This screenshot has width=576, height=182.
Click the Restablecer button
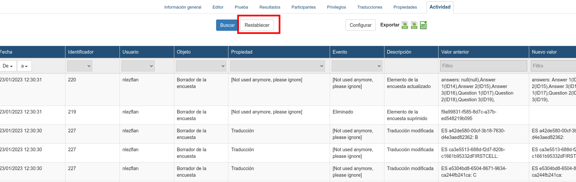pos(257,25)
